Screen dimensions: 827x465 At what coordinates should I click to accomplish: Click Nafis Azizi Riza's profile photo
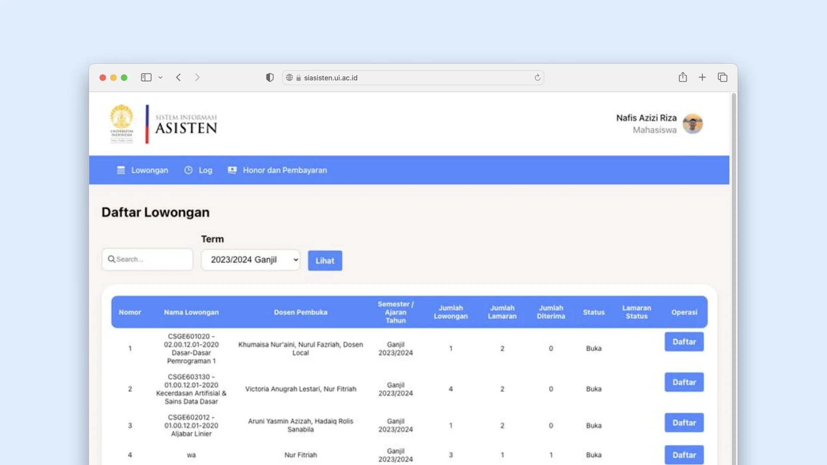[693, 124]
